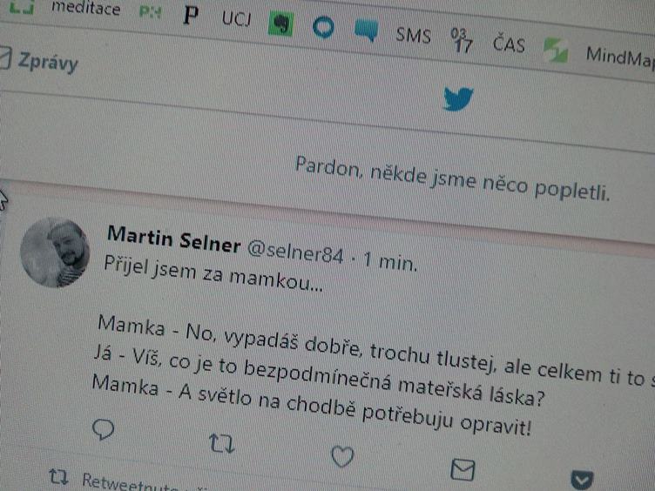This screenshot has height=491, width=655.
Task: Open the @selner84 handle link
Action: coord(295,252)
